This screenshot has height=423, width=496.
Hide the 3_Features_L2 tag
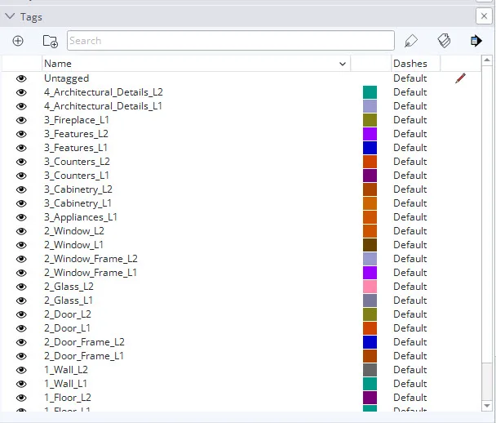click(x=21, y=134)
